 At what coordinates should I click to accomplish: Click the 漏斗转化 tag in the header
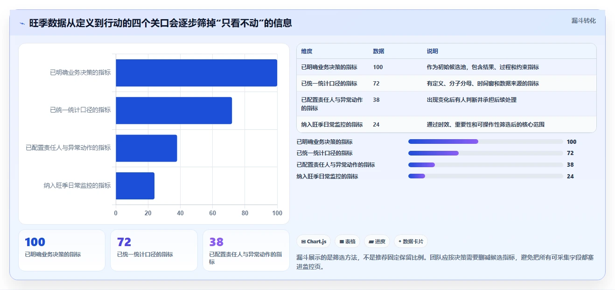click(x=583, y=21)
